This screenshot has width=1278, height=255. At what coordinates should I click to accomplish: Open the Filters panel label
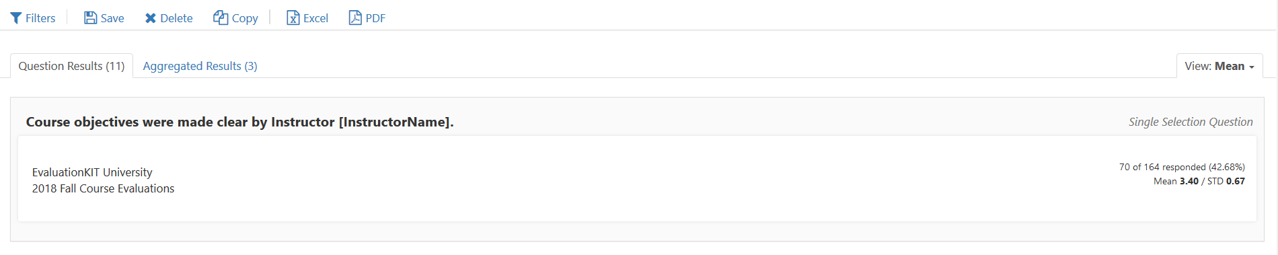tap(40, 18)
